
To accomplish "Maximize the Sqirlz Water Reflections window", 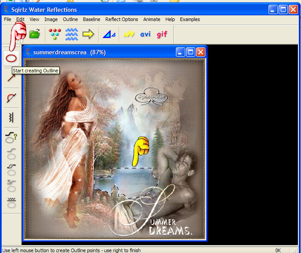I will pyautogui.click(x=283, y=10).
